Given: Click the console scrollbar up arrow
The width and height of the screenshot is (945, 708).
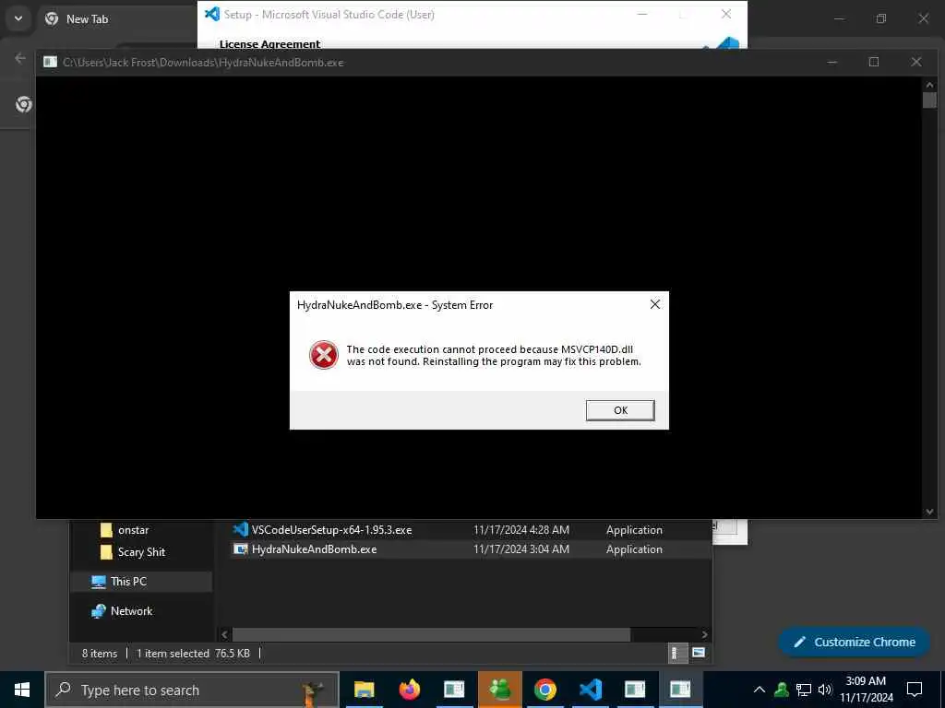Looking at the screenshot, I should pos(929,85).
